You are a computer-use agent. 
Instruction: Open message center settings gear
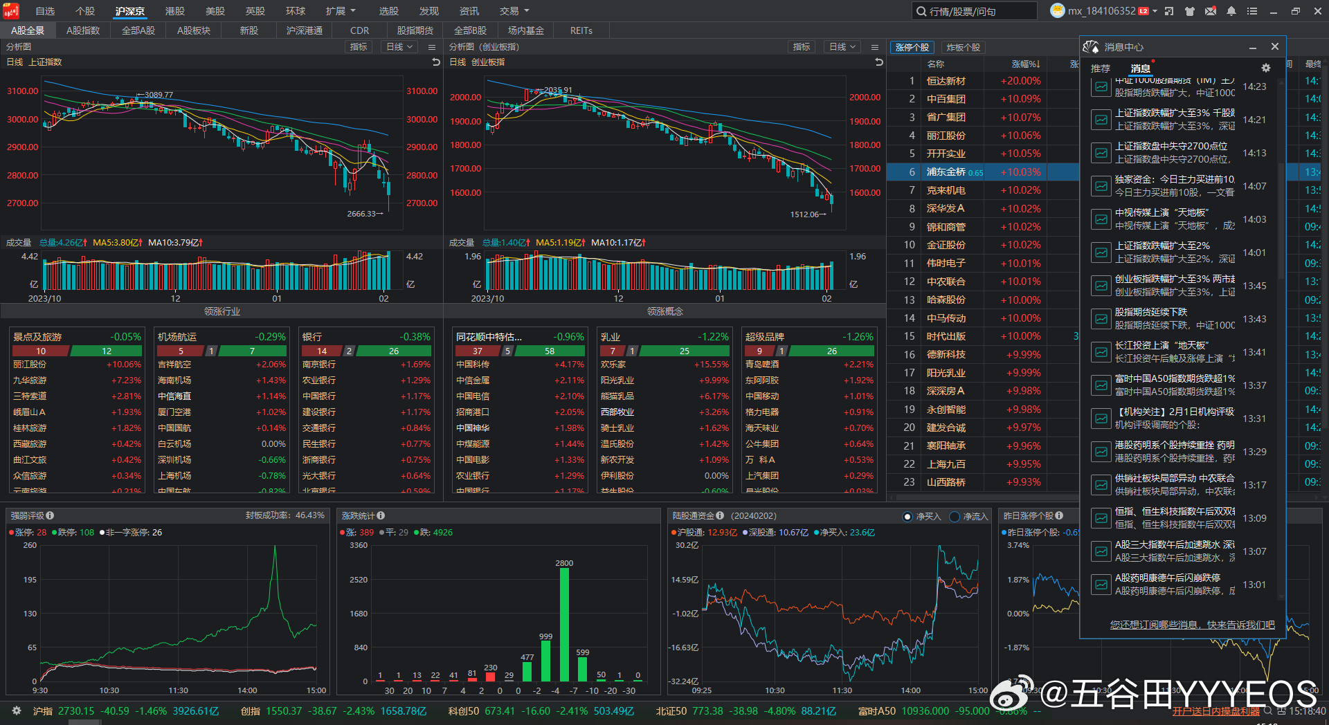click(1265, 68)
